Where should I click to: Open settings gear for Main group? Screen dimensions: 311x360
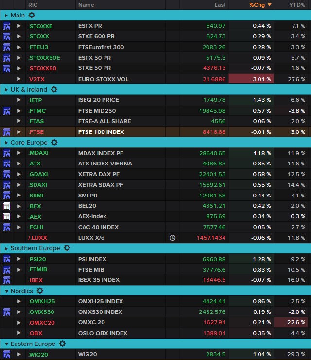coord(32,16)
